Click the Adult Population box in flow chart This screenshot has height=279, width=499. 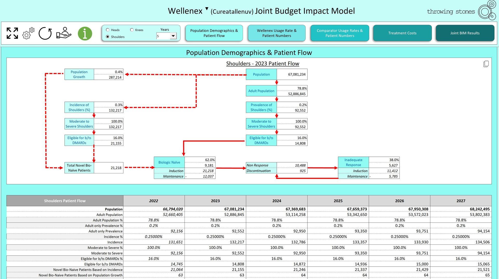pyautogui.click(x=261, y=91)
